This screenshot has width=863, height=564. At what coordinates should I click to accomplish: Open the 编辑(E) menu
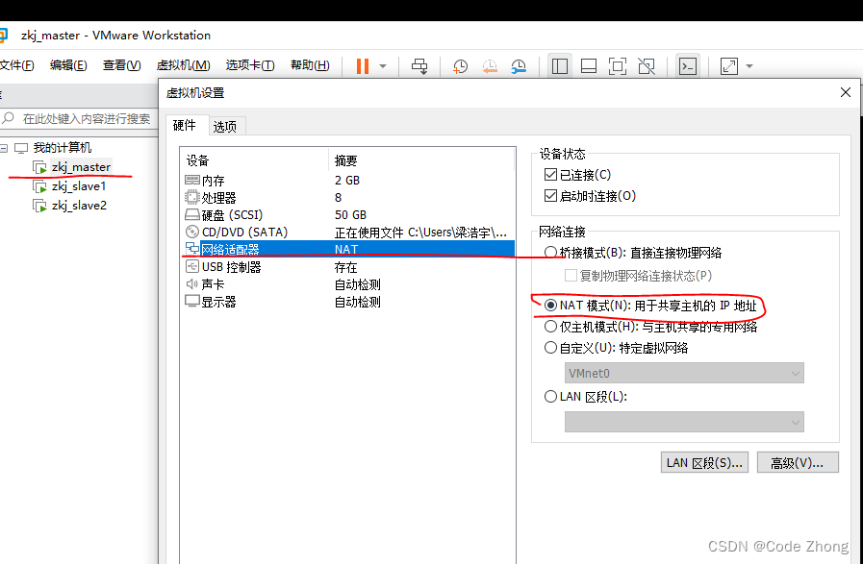coord(68,65)
